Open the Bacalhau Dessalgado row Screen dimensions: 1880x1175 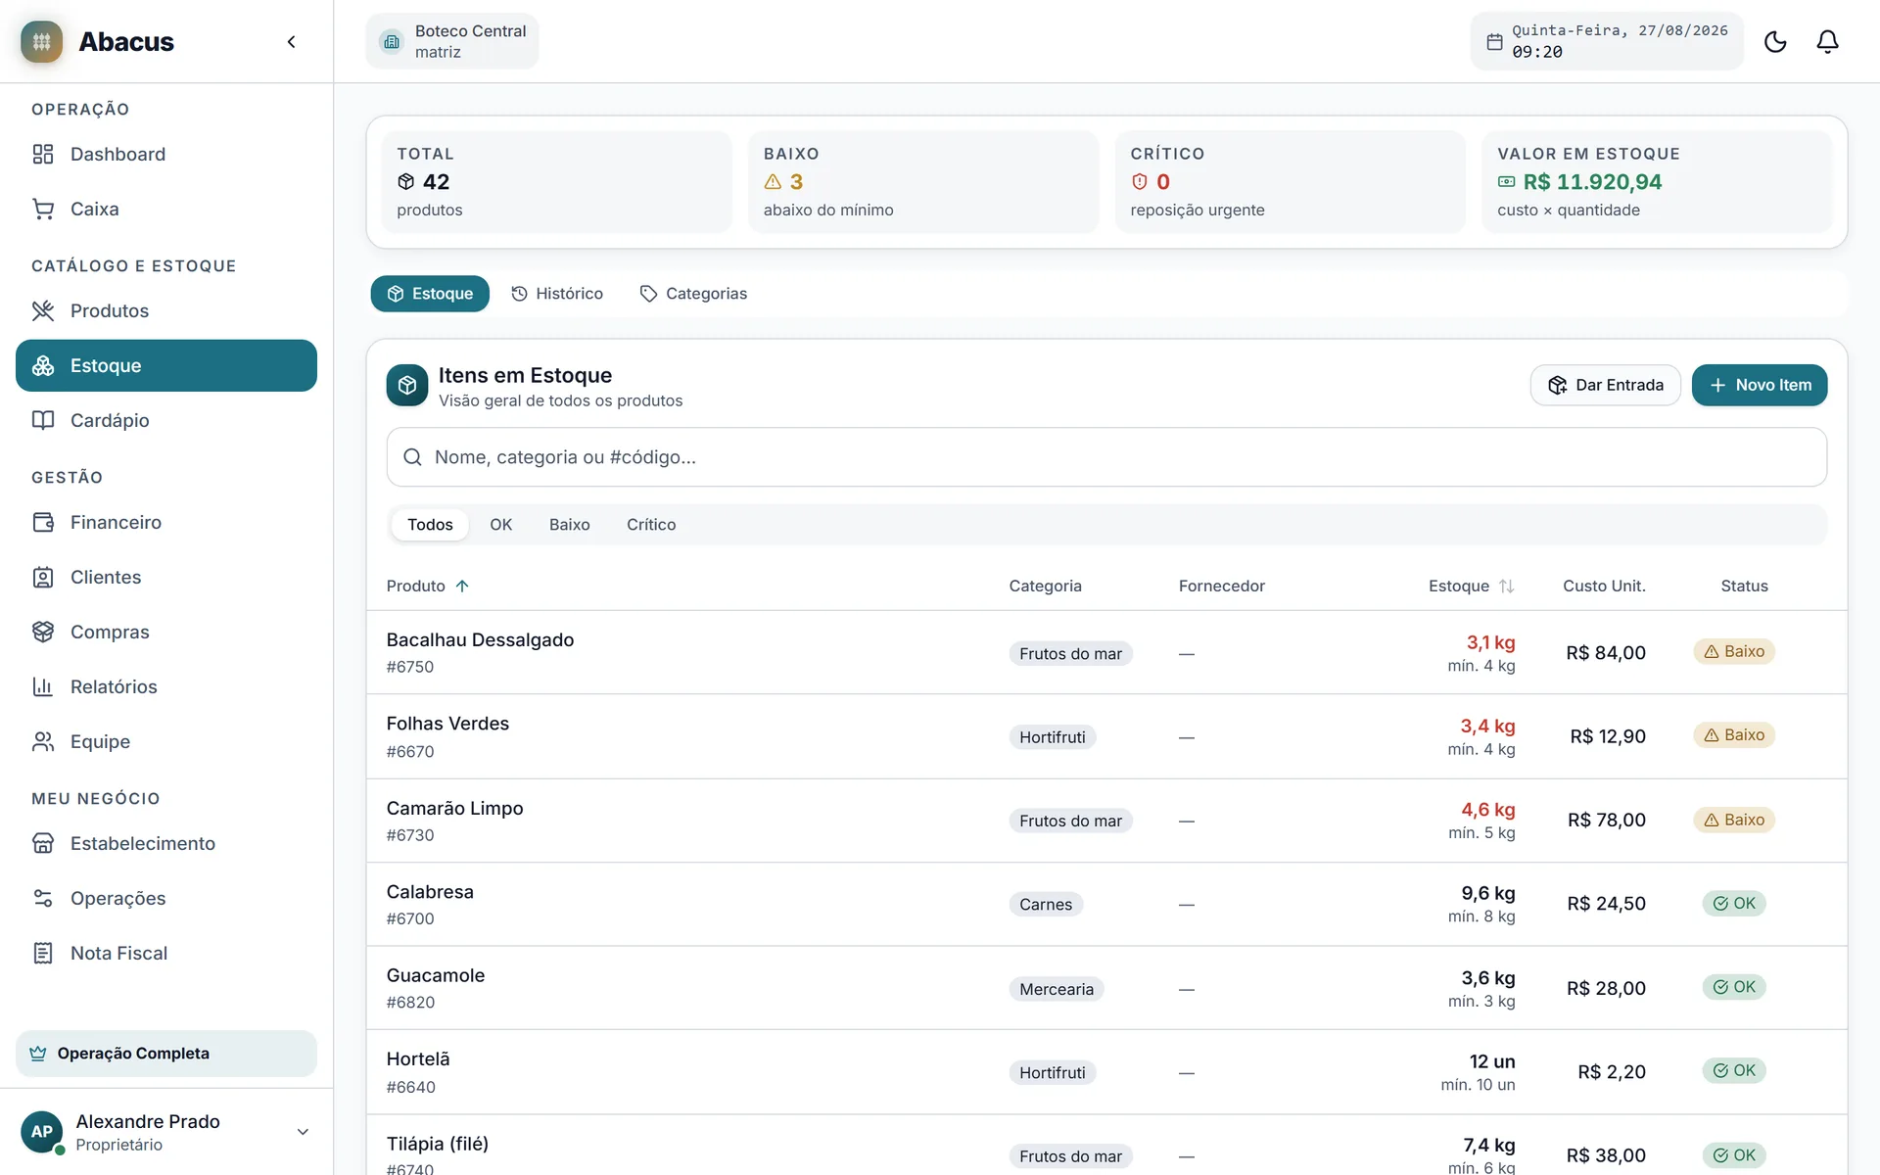click(x=1106, y=653)
